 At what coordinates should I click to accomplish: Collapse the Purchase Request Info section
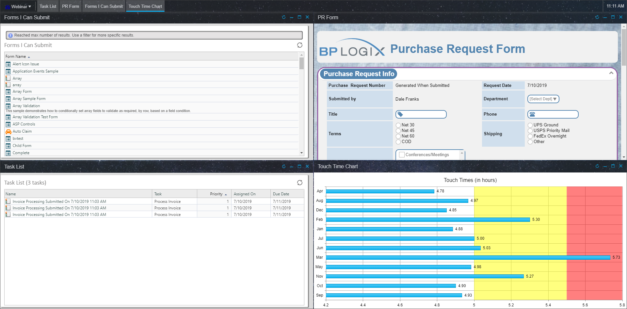[x=611, y=73]
